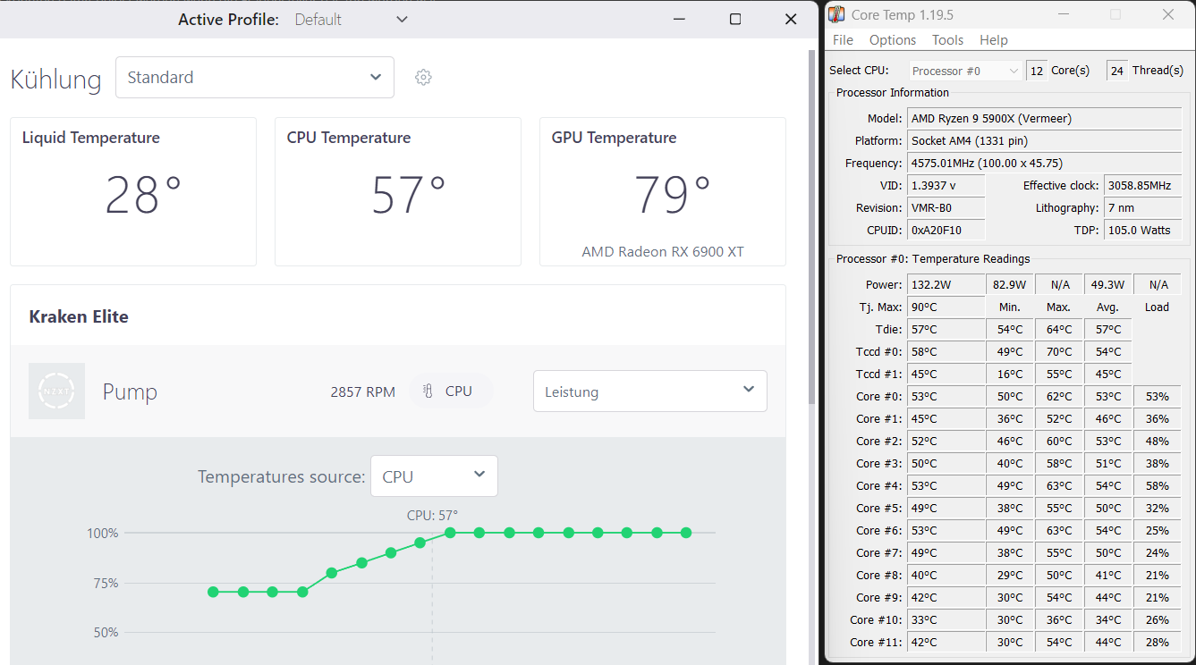This screenshot has width=1196, height=665.
Task: Click the CPU Temperature 57° card
Action: [398, 191]
